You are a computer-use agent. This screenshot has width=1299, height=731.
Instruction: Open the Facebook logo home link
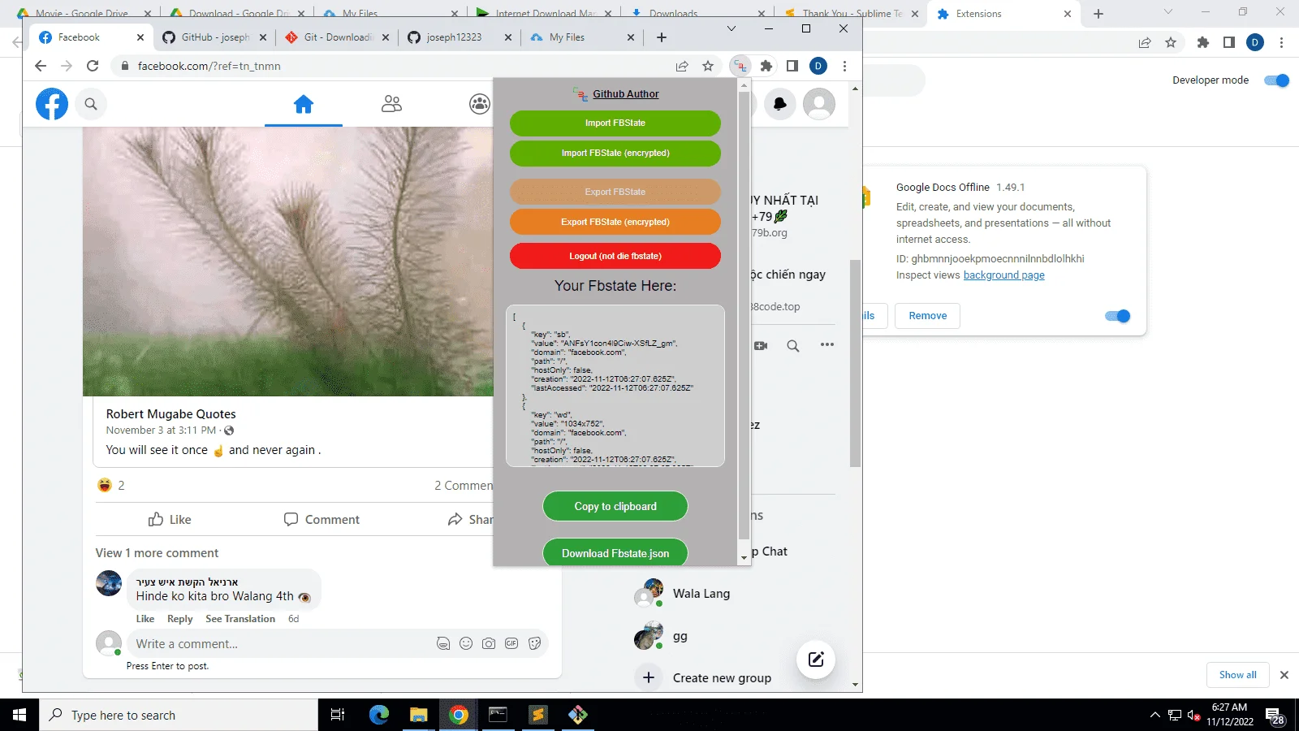point(52,104)
